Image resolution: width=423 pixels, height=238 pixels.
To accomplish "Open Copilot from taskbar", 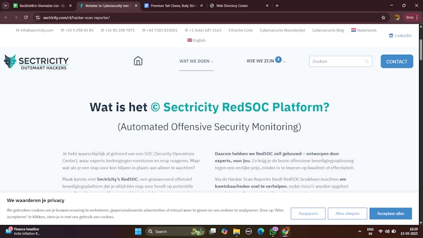I will click(x=224, y=232).
